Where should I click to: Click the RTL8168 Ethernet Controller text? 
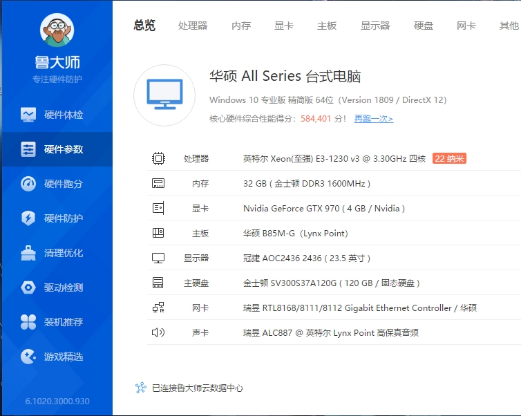360,308
